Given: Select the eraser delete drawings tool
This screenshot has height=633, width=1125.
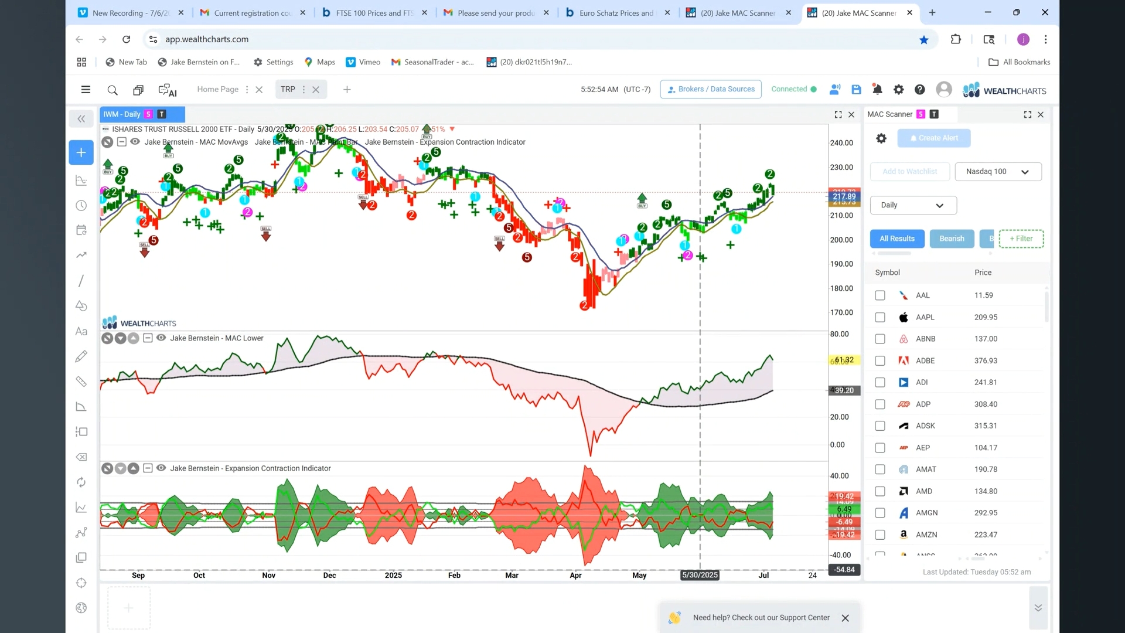Looking at the screenshot, I should [x=81, y=457].
